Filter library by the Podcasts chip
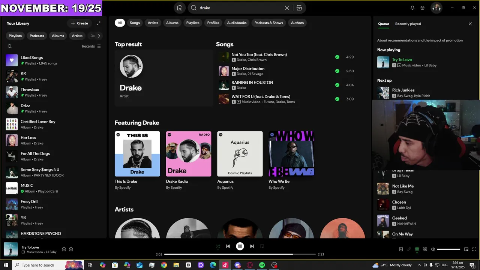Screen dimensions: 480x270 (37, 36)
